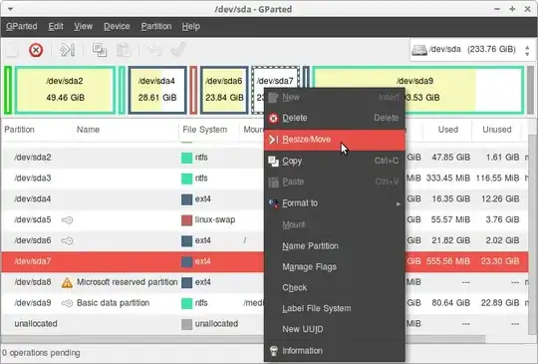Click the Undo last operation toolbar icon
This screenshot has height=364, width=538.
pyautogui.click(x=155, y=50)
